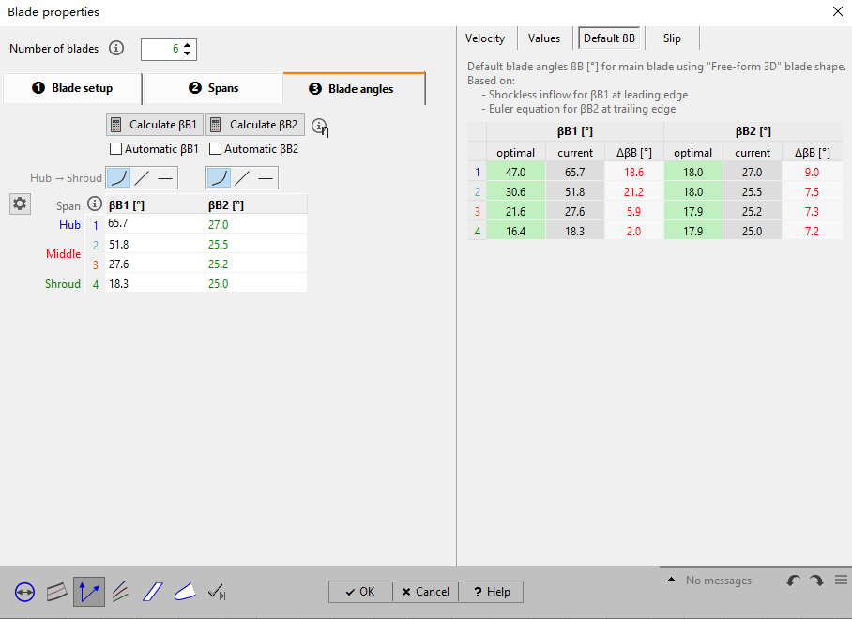Click Calculate βB1 button

point(154,125)
